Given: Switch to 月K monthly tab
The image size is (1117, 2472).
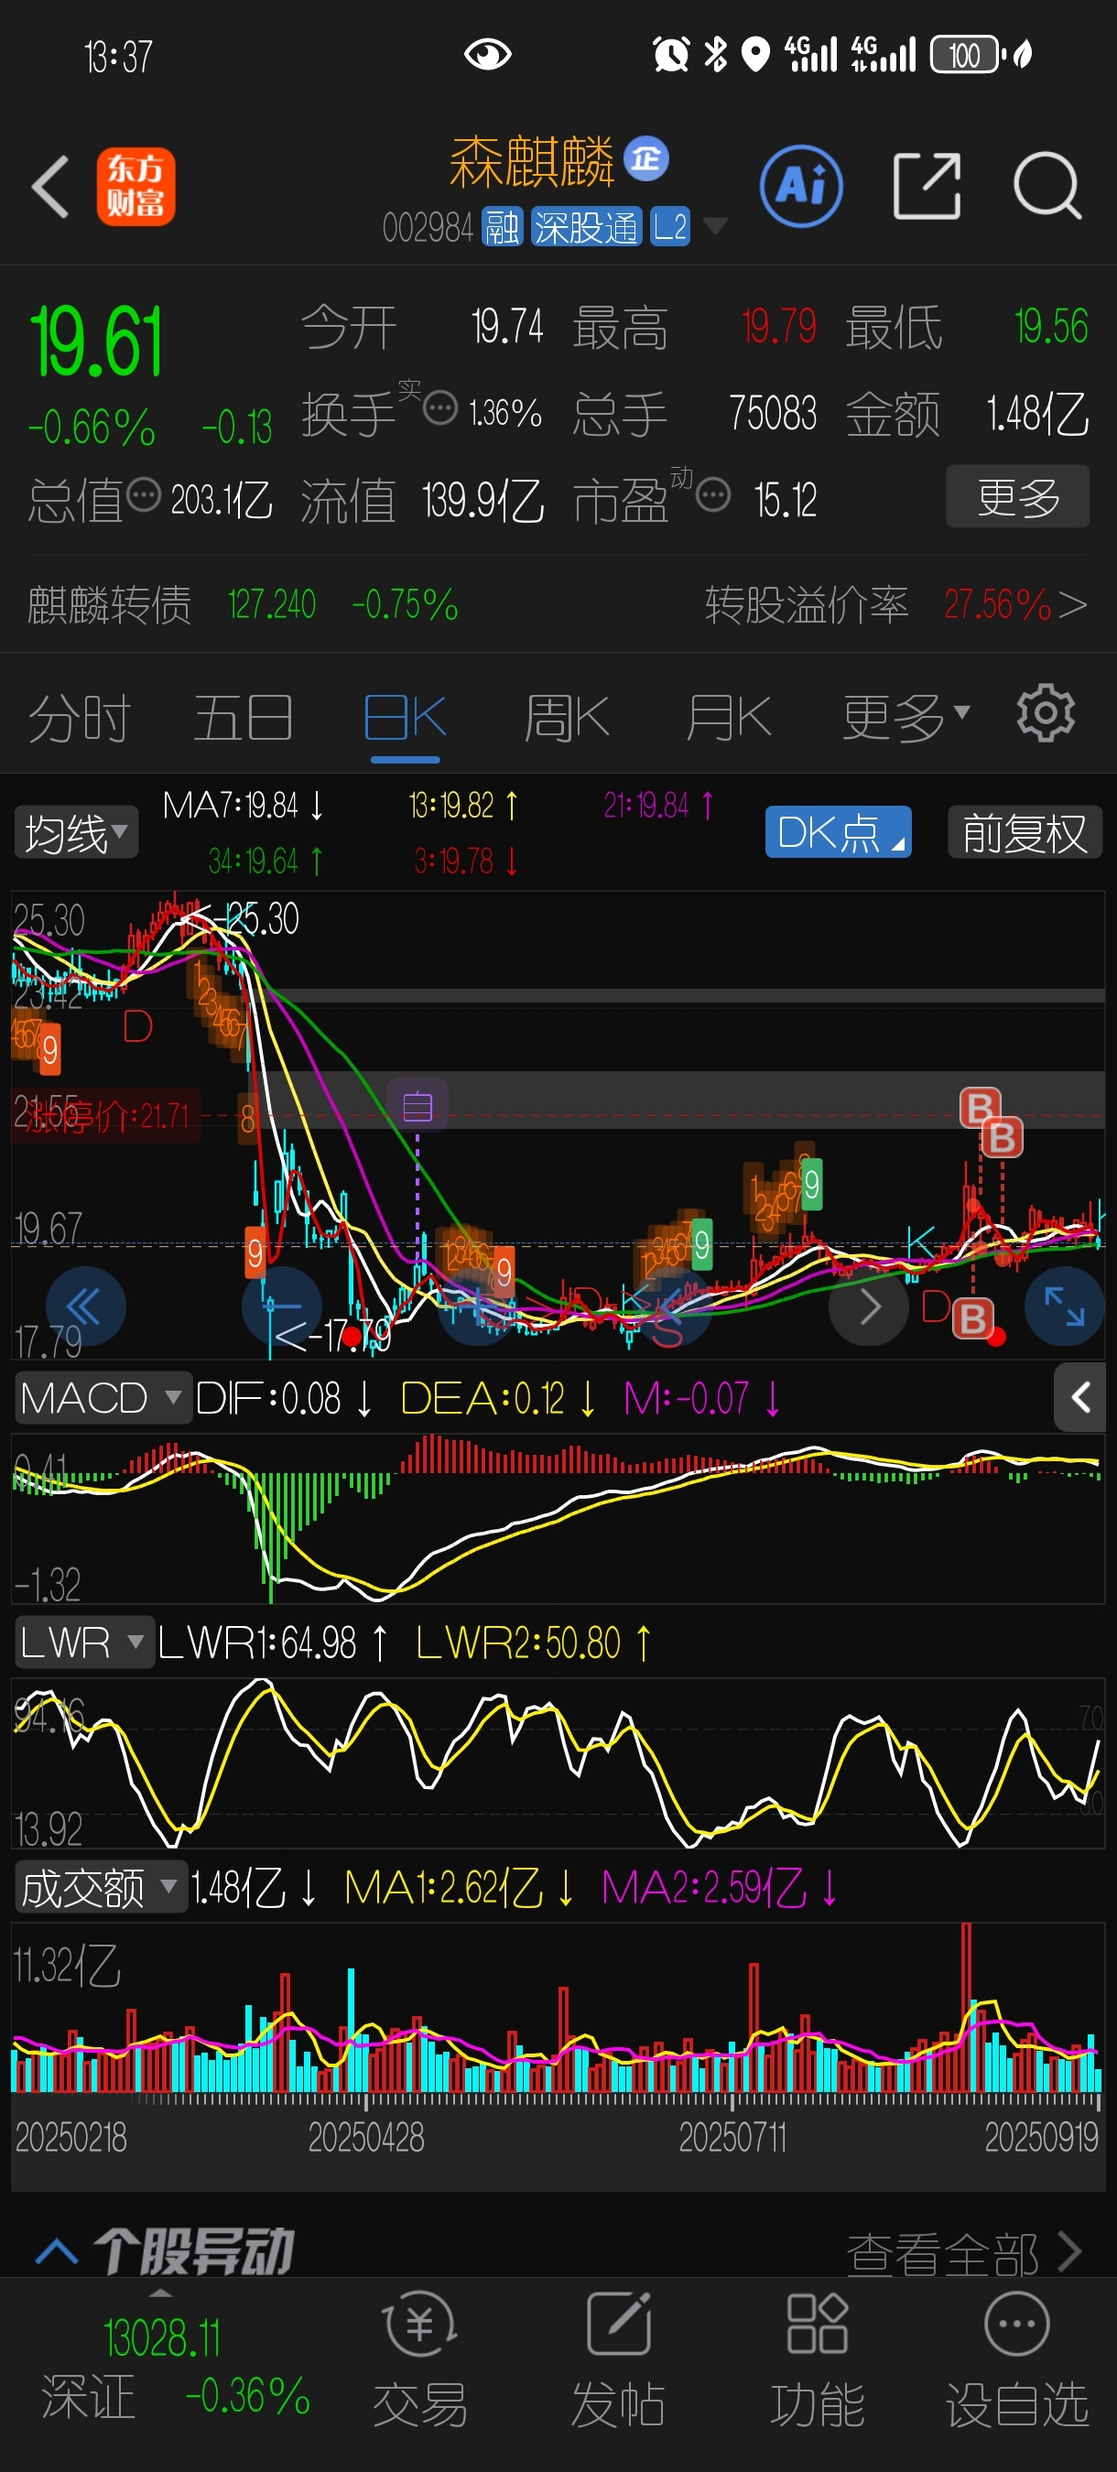Looking at the screenshot, I should pos(729,718).
